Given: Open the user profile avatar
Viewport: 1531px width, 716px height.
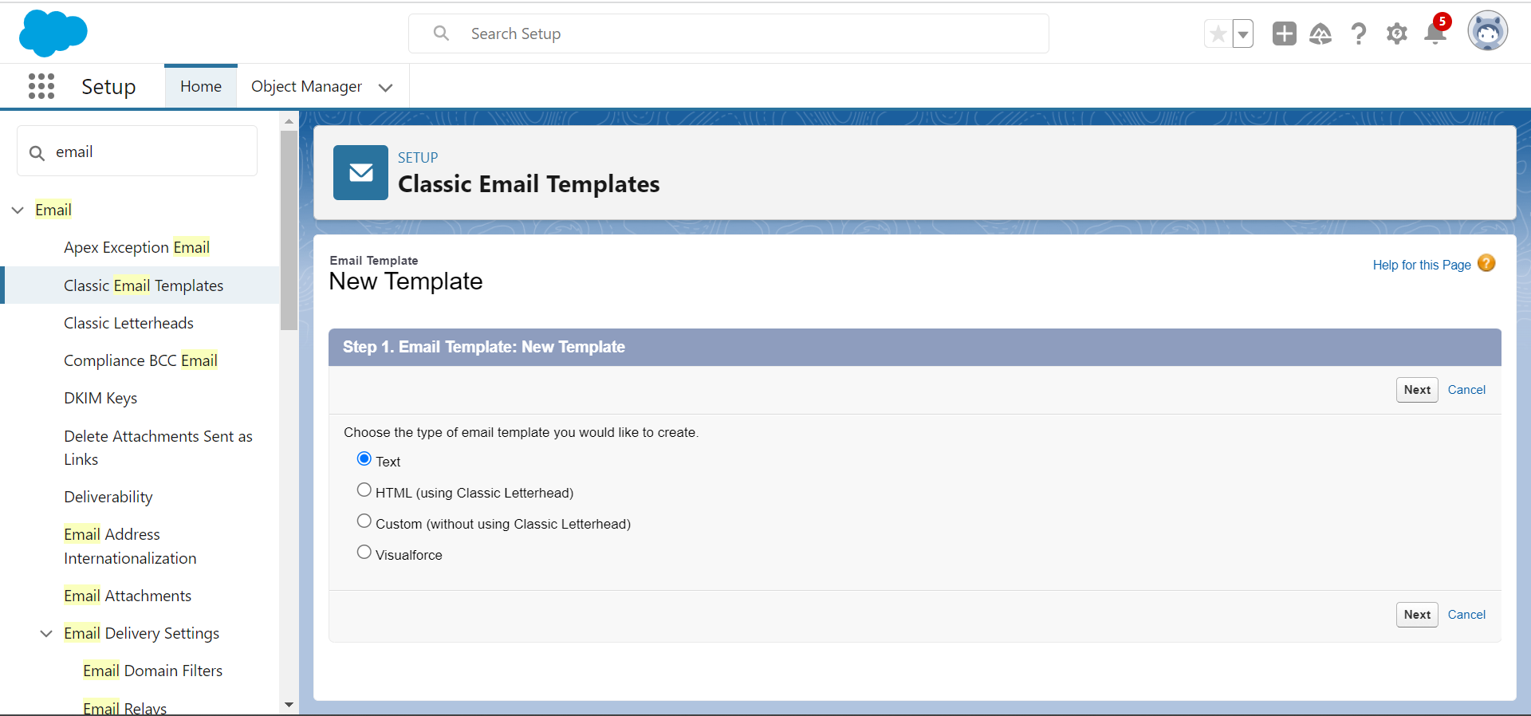Looking at the screenshot, I should [x=1488, y=32].
